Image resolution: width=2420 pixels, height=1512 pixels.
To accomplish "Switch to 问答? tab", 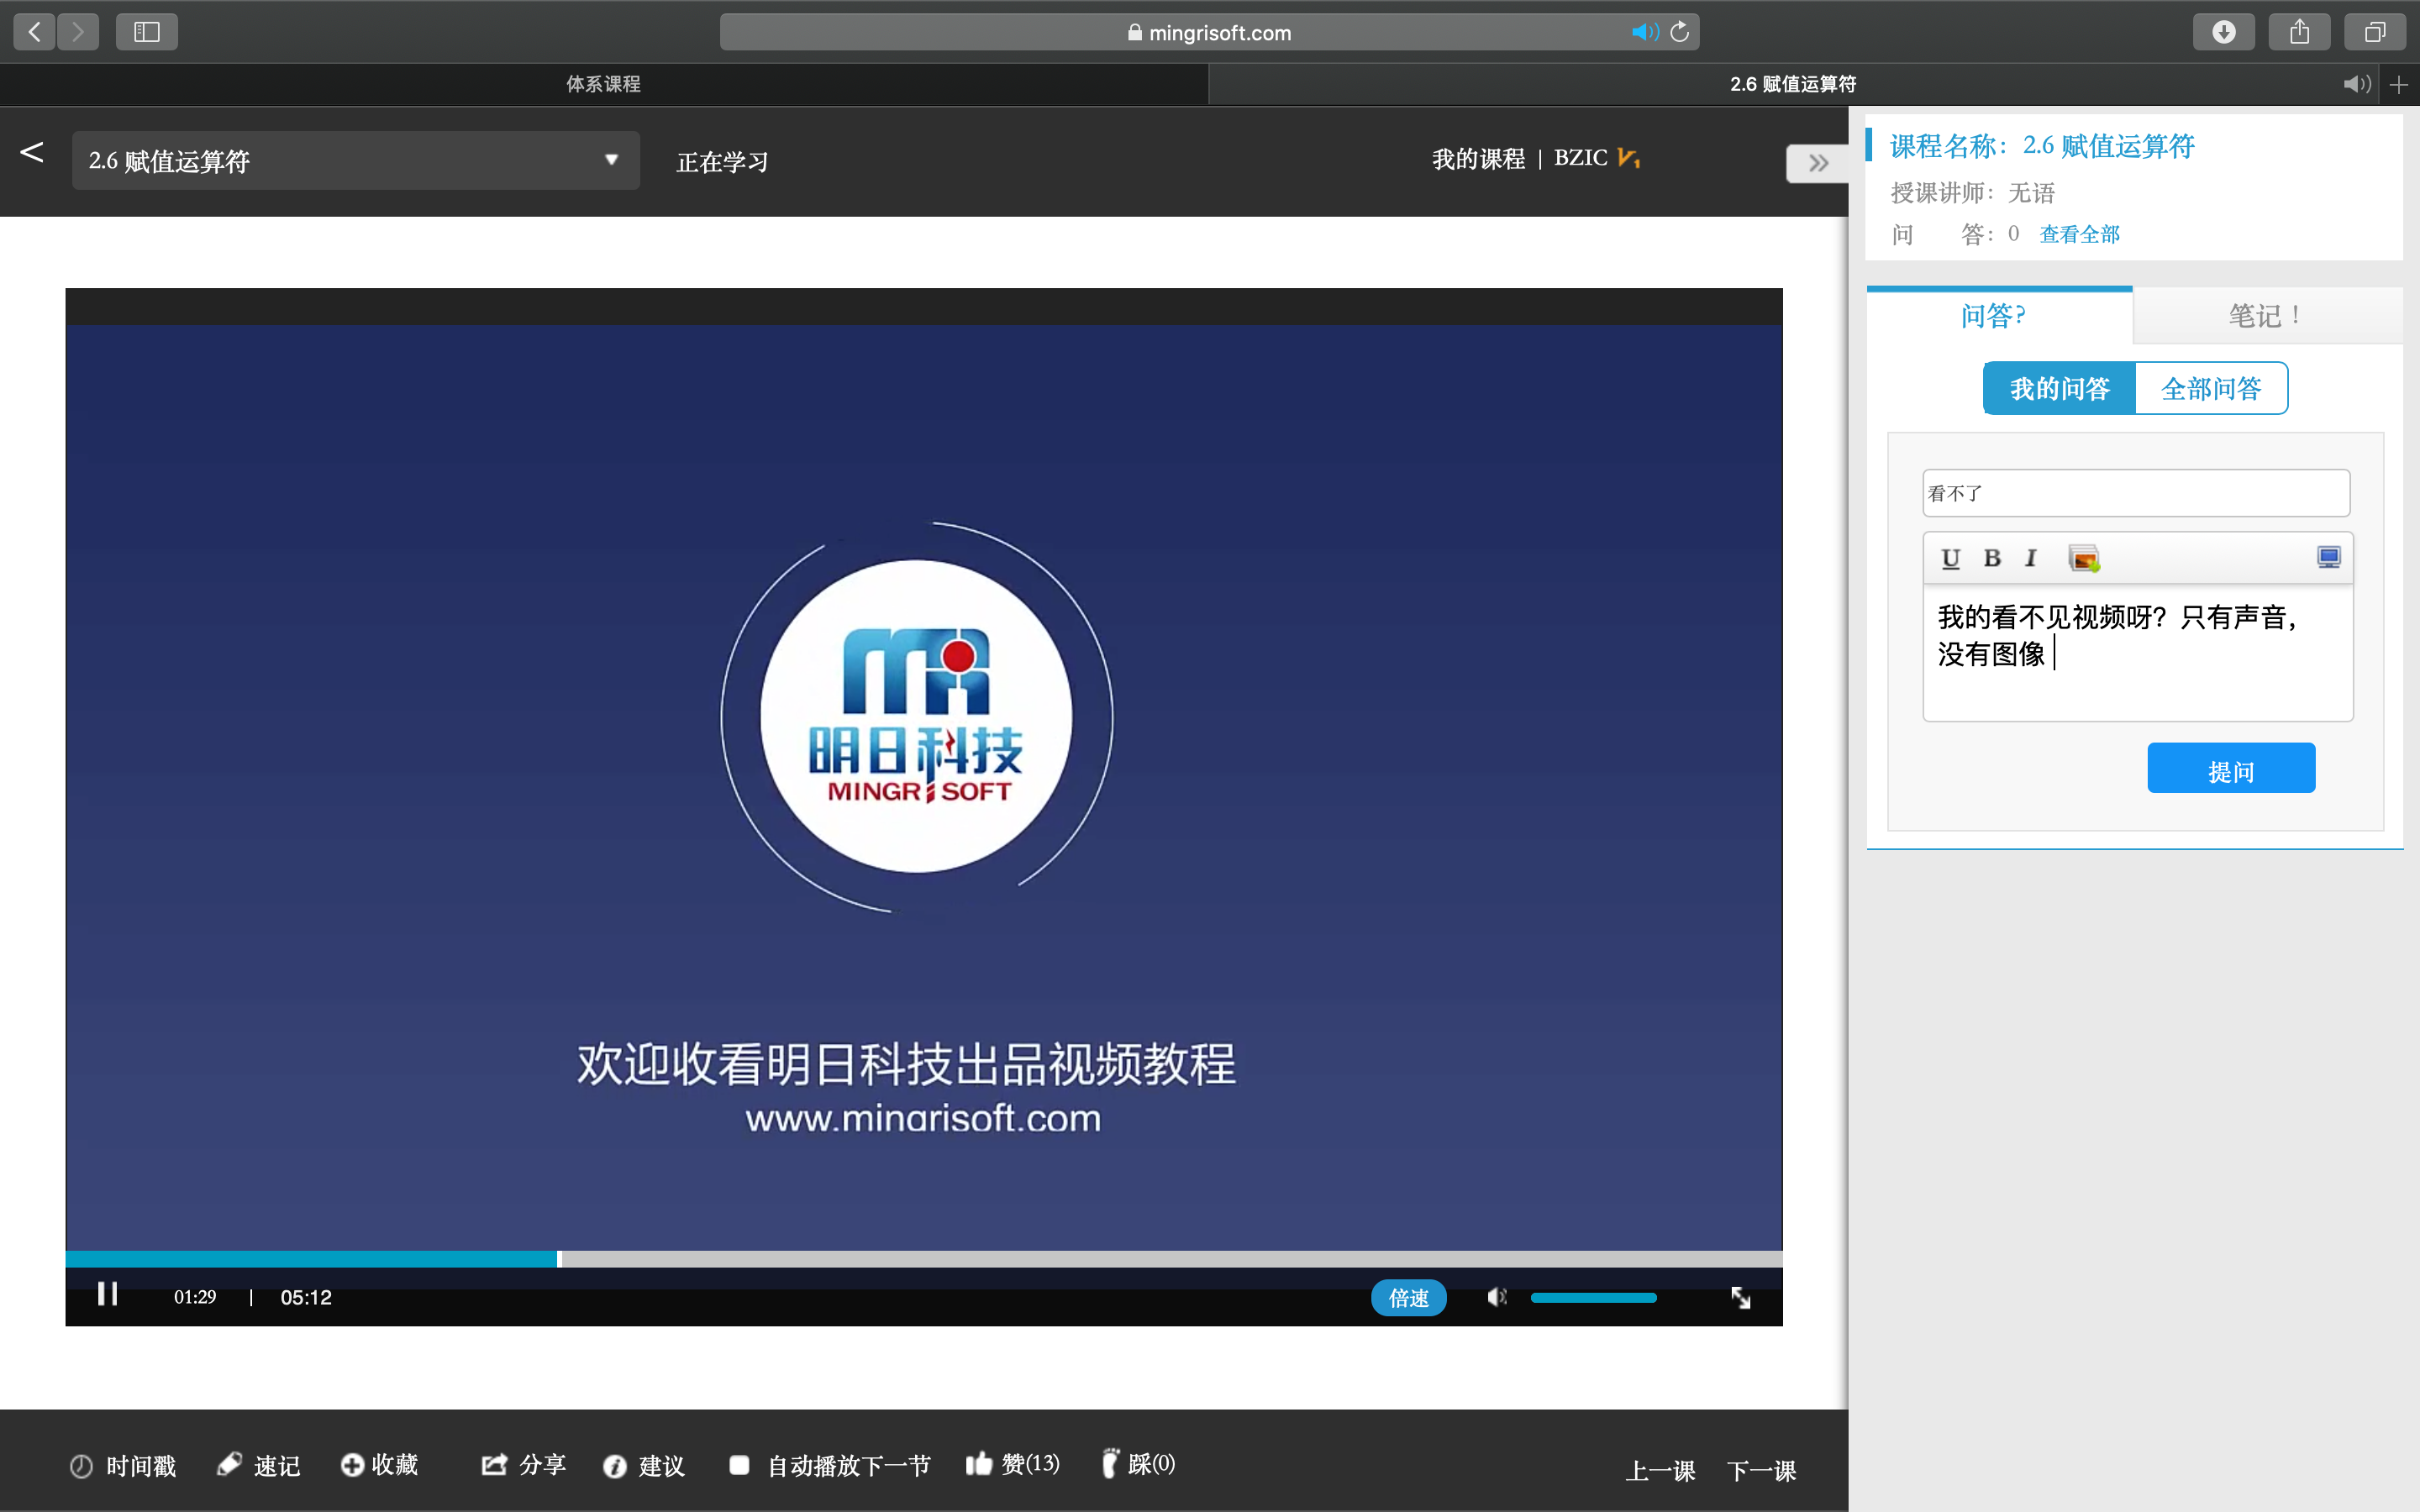I will (1999, 316).
